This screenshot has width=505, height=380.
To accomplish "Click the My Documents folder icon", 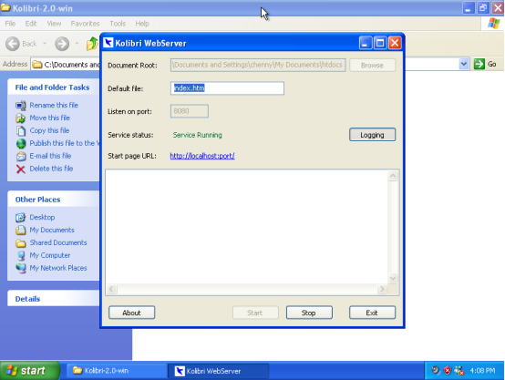I will click(x=21, y=230).
